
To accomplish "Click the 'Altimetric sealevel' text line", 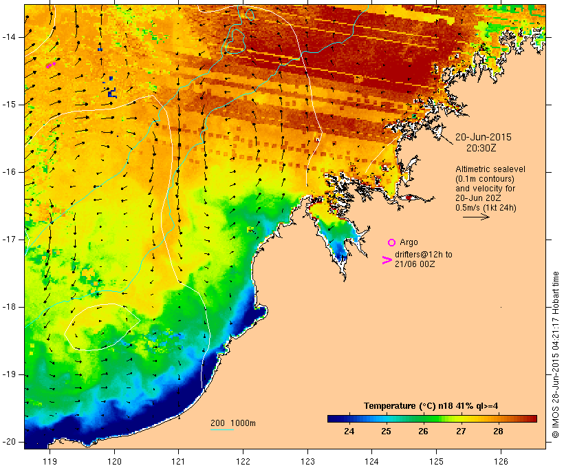I will click(x=490, y=169).
